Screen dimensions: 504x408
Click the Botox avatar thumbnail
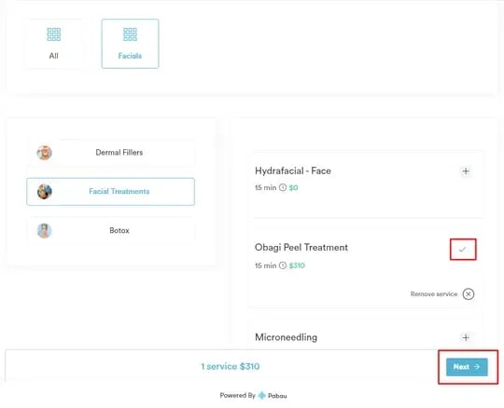45,231
